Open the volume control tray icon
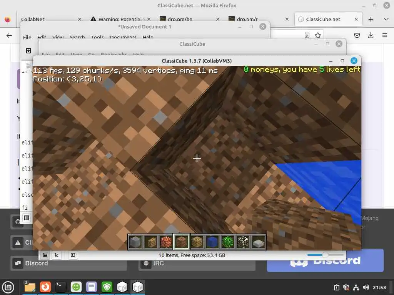Screen dimensions: 394x295 [366, 287]
